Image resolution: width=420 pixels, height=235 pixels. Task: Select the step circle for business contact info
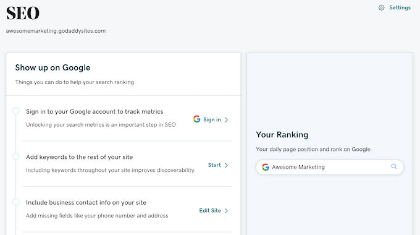pyautogui.click(x=16, y=202)
